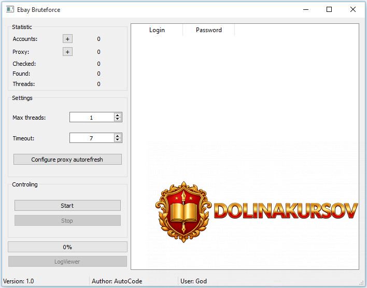Decrease Max threads with the down arrow
Image resolution: width=367 pixels, height=288 pixels.
pyautogui.click(x=118, y=120)
